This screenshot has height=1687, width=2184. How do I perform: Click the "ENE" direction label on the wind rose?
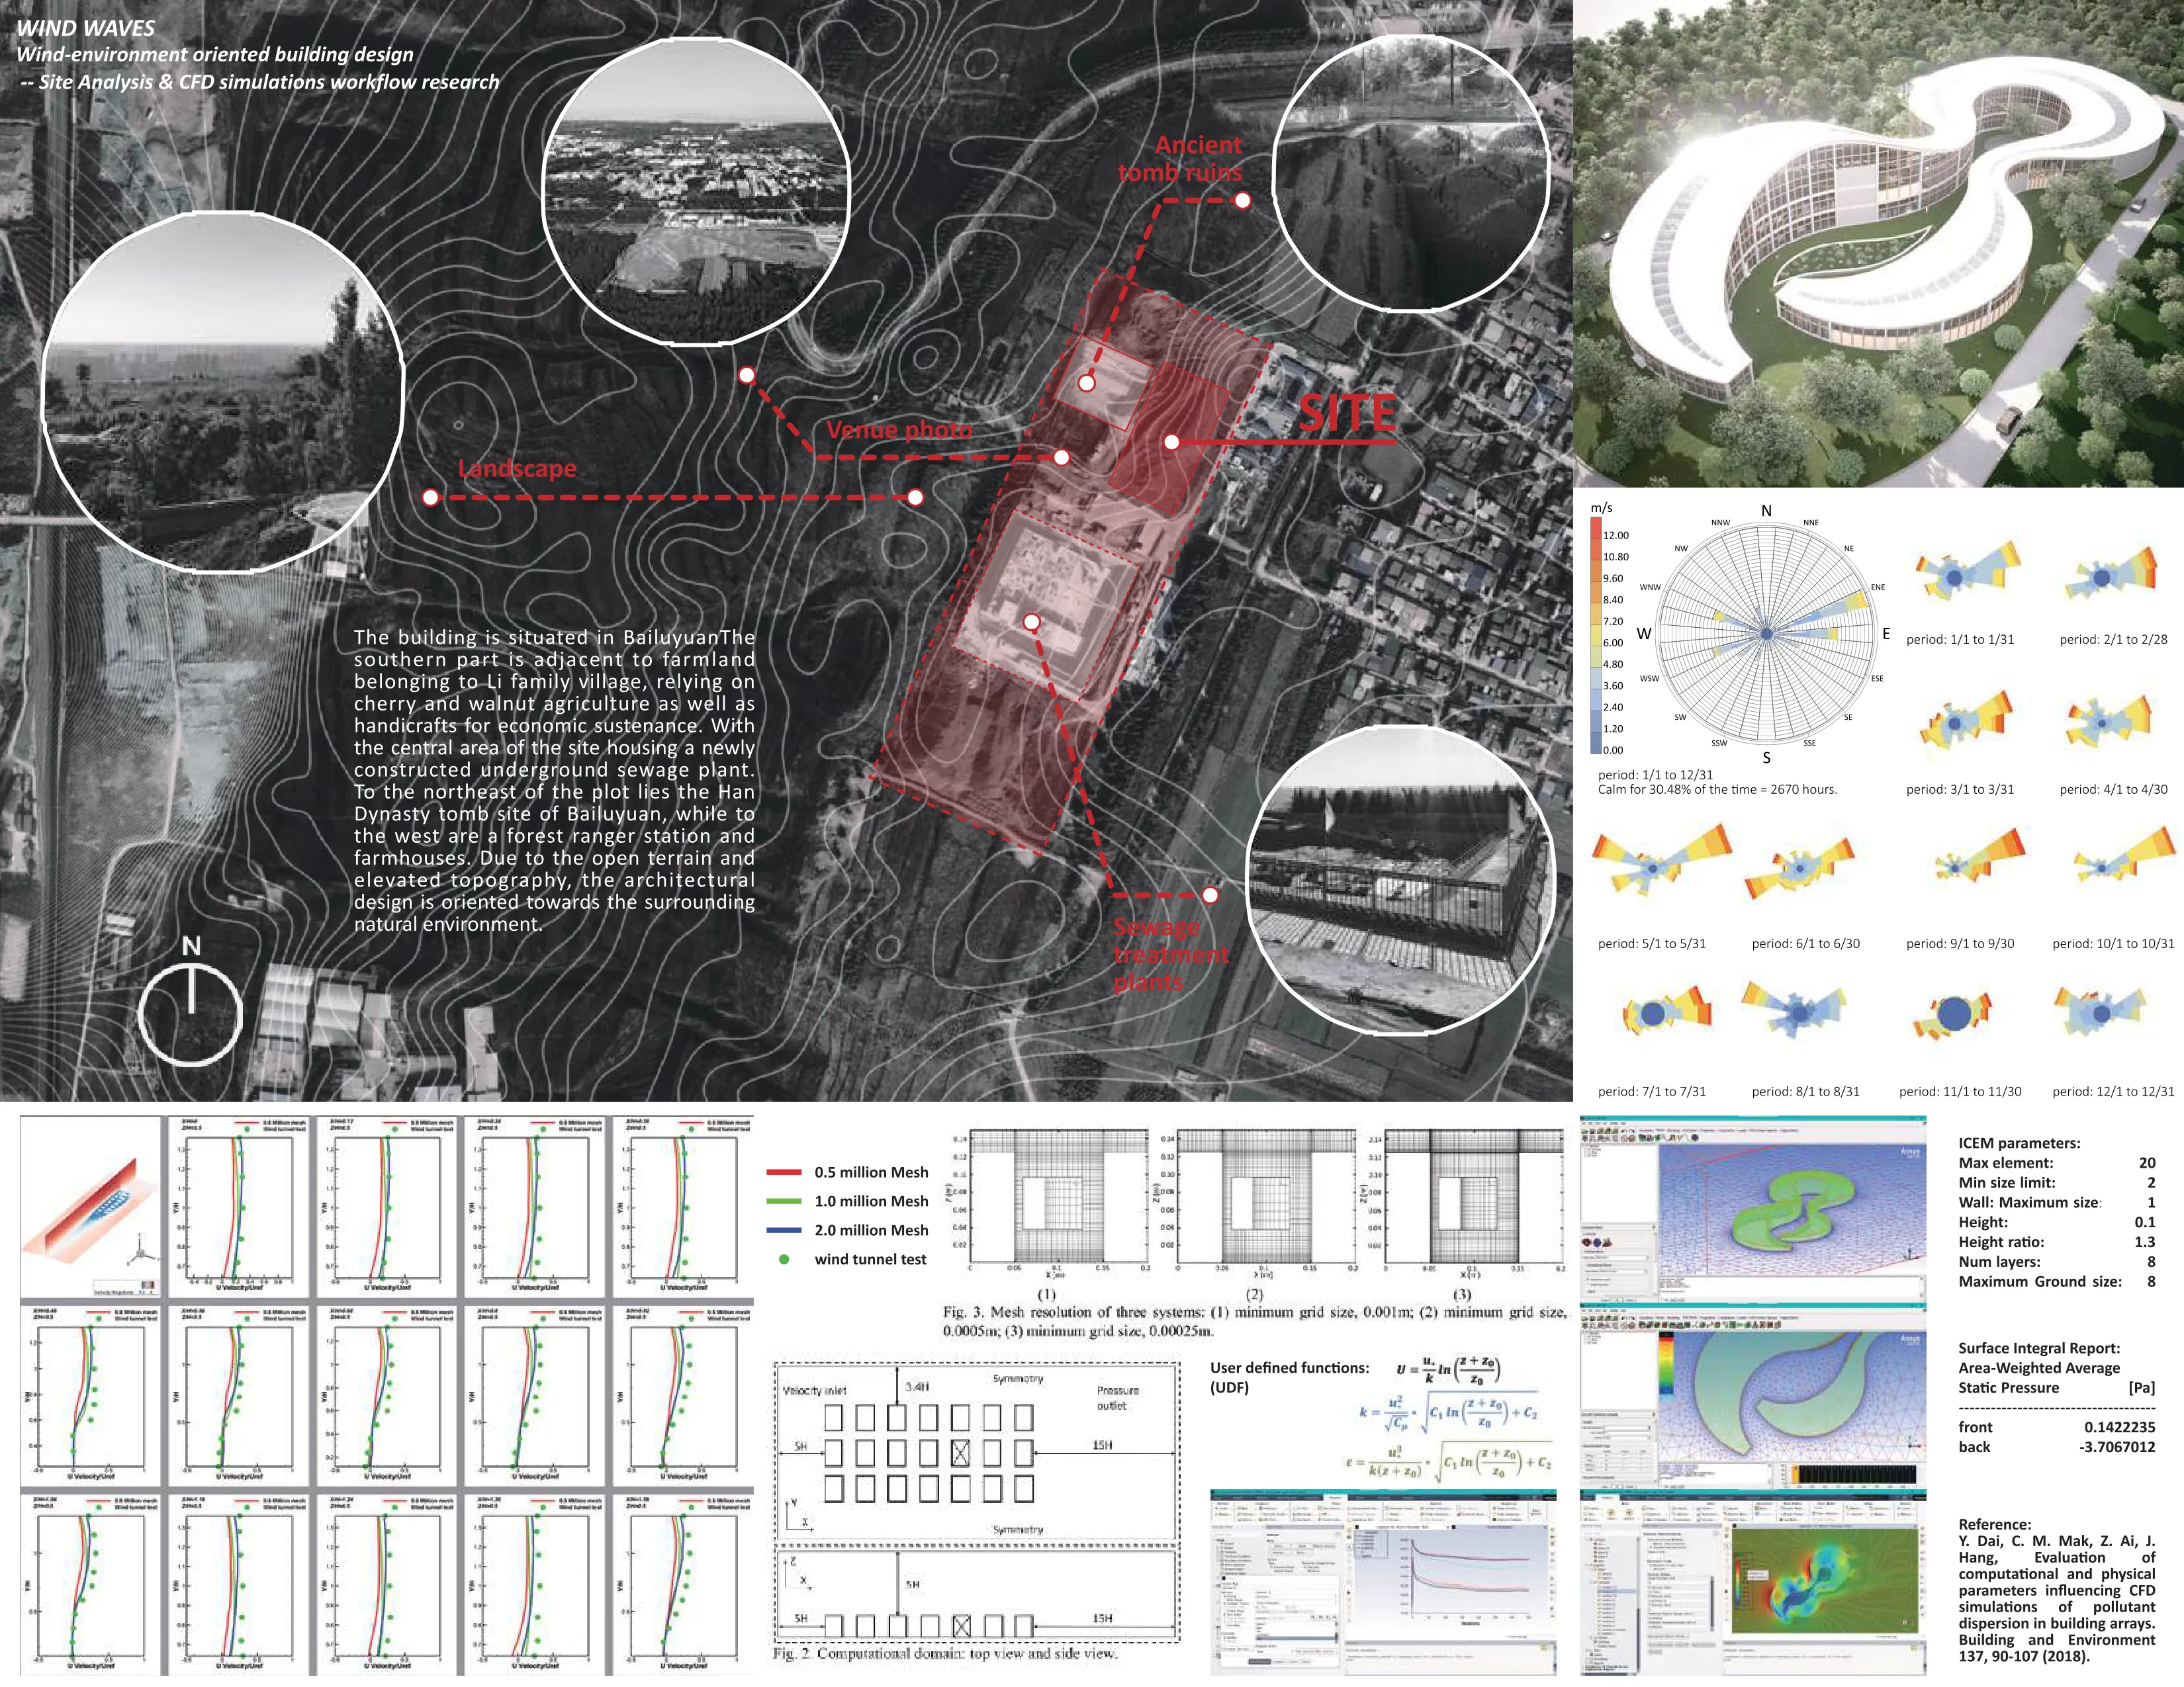tap(1877, 587)
